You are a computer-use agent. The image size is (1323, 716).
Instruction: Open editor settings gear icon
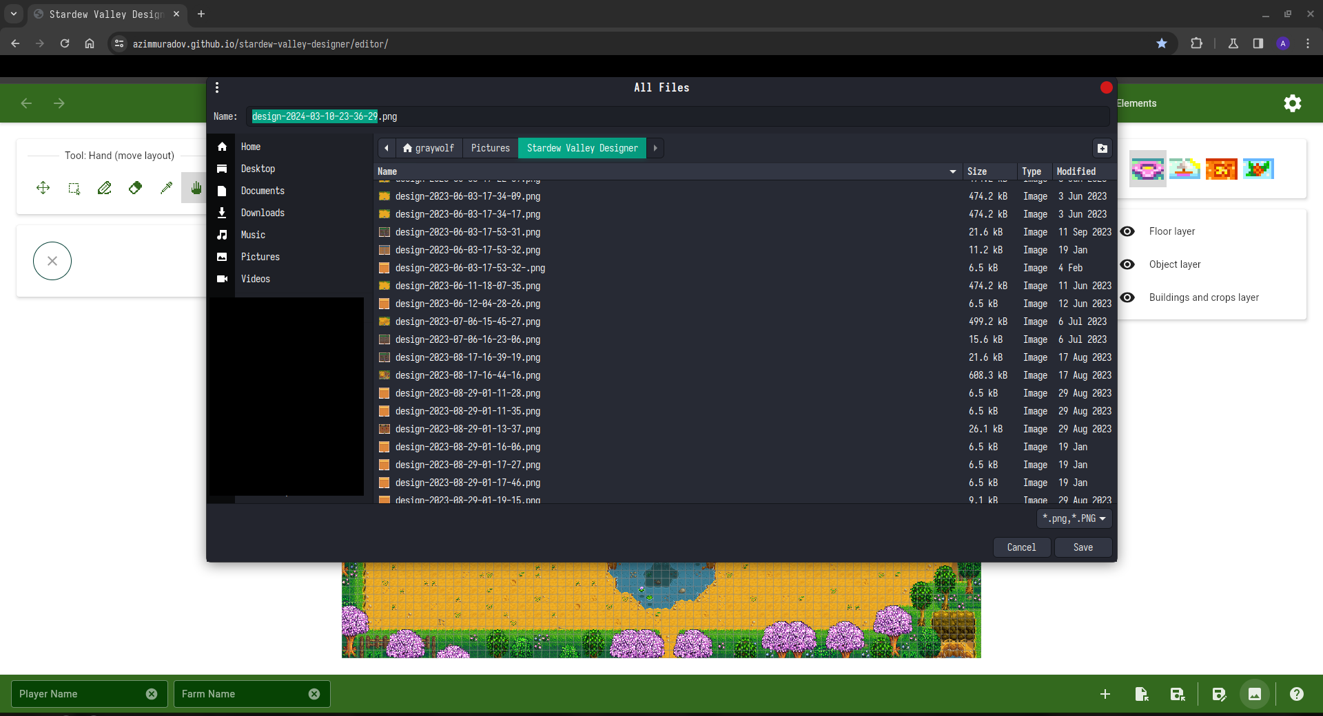1293,103
